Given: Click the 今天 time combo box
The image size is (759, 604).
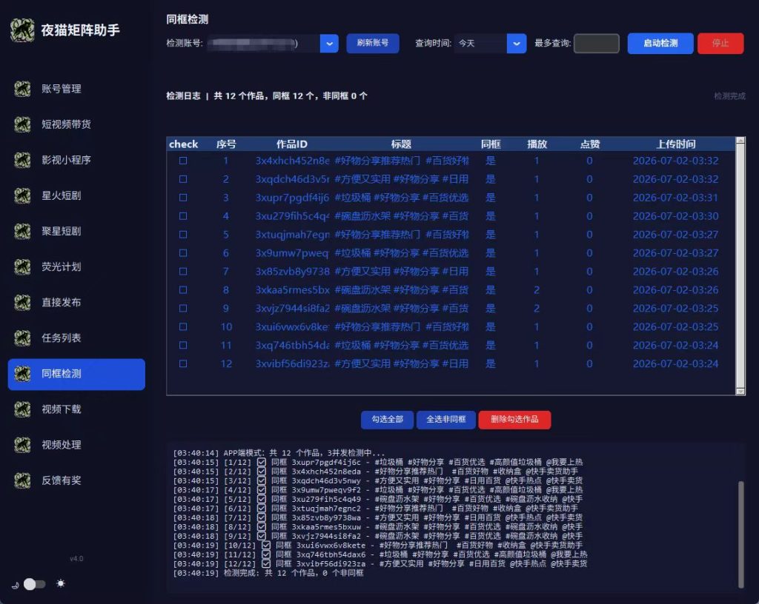Looking at the screenshot, I should (490, 44).
